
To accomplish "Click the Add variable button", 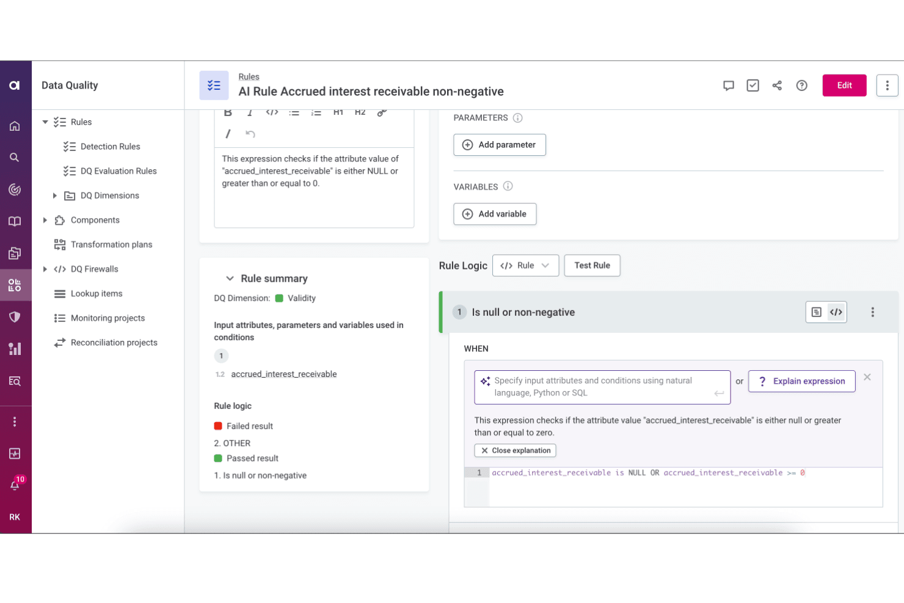I will point(495,214).
